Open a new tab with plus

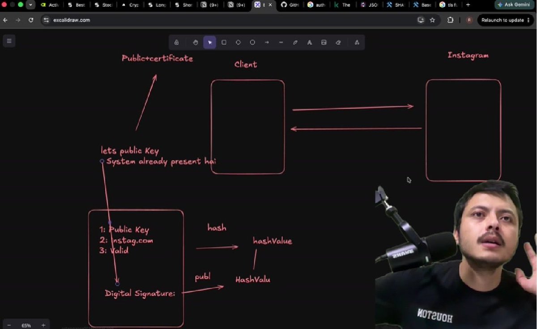click(468, 5)
